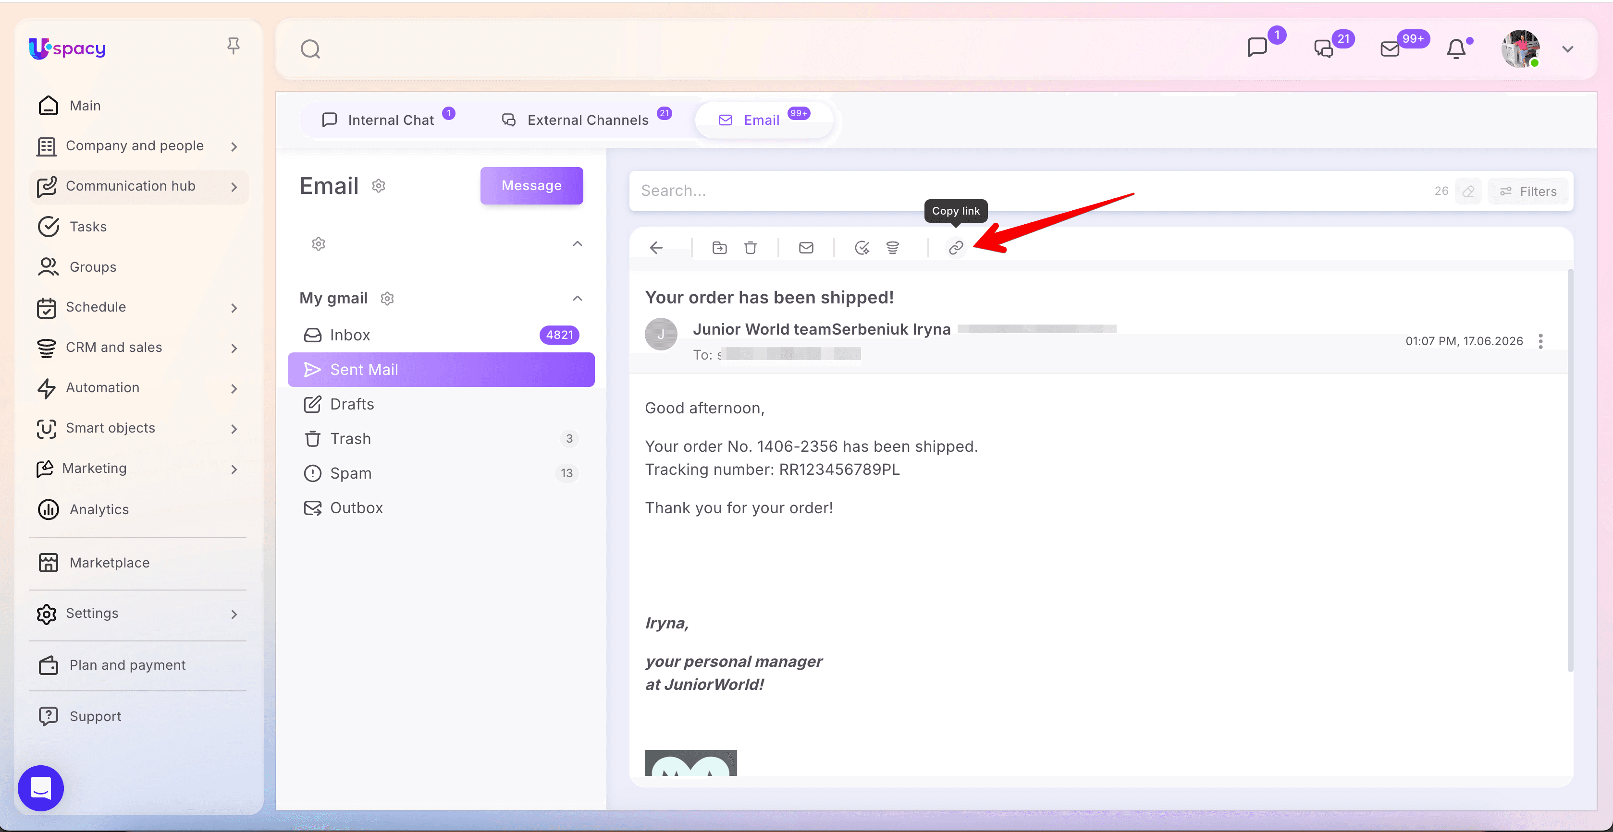
Task: Create task from email icon
Action: pyautogui.click(x=862, y=248)
